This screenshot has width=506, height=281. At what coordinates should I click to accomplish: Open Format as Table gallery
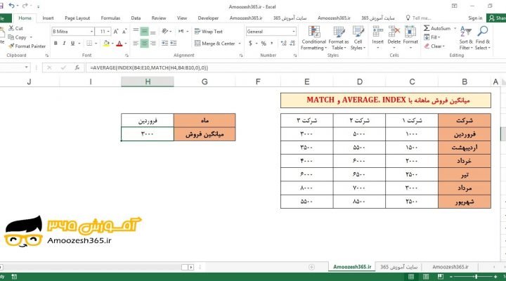[339, 38]
